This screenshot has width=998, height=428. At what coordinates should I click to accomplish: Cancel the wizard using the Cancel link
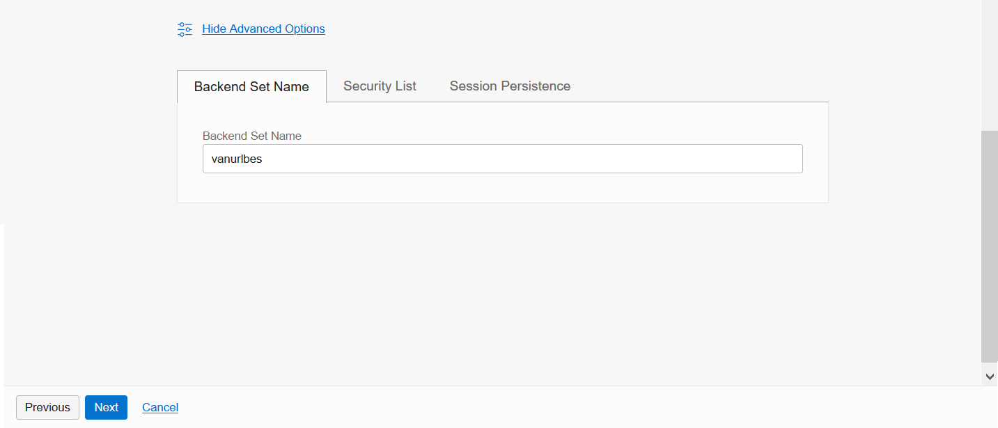159,407
